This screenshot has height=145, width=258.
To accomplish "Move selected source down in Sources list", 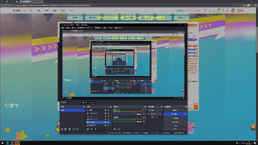I will 103,129.
